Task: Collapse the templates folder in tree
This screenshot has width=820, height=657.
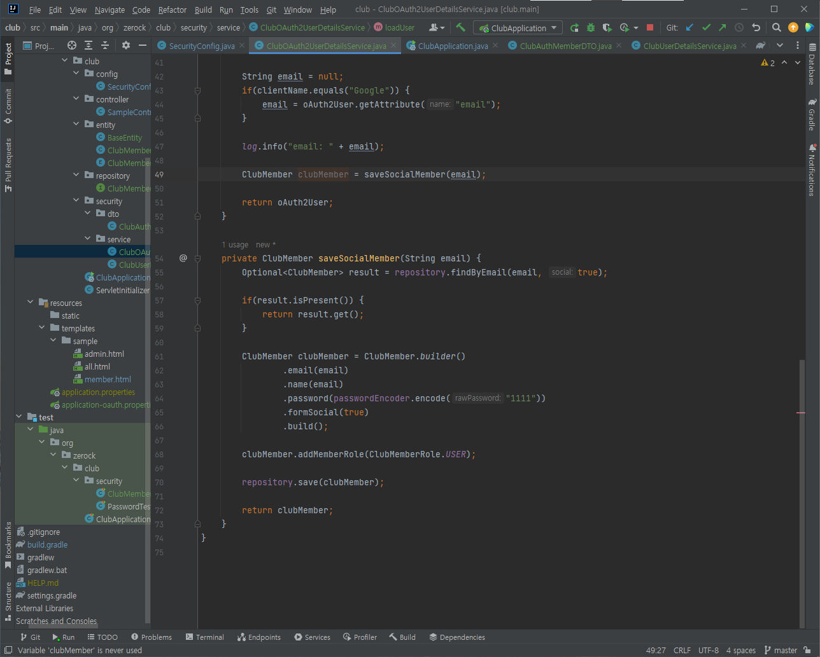Action: point(42,328)
